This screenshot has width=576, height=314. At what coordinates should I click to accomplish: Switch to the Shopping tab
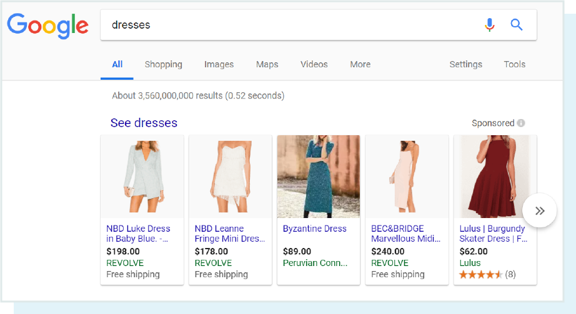coord(163,64)
